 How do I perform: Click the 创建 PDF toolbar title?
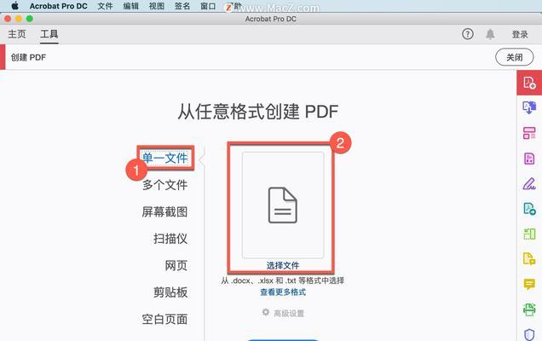(28, 57)
